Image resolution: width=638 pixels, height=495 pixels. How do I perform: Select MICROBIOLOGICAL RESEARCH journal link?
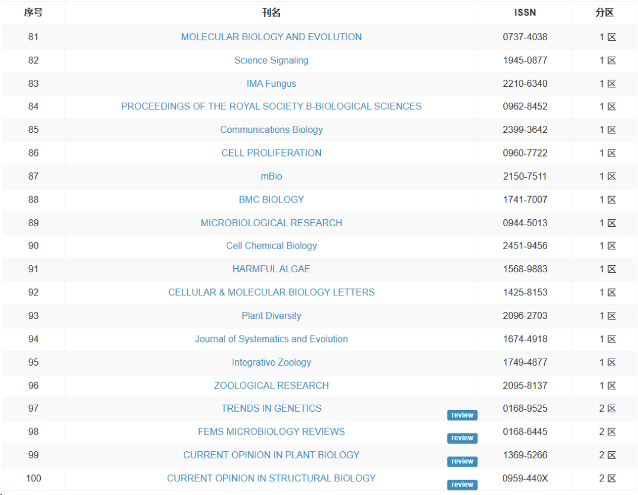pyautogui.click(x=271, y=223)
